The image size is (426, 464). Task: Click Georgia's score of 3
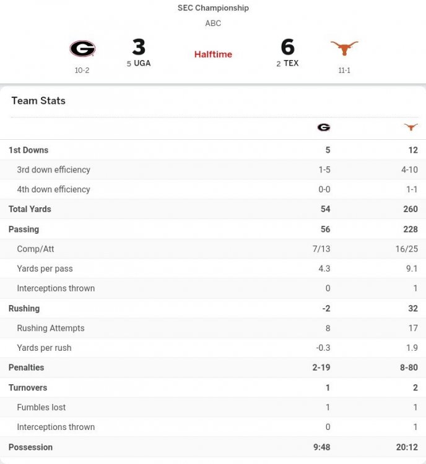(139, 47)
